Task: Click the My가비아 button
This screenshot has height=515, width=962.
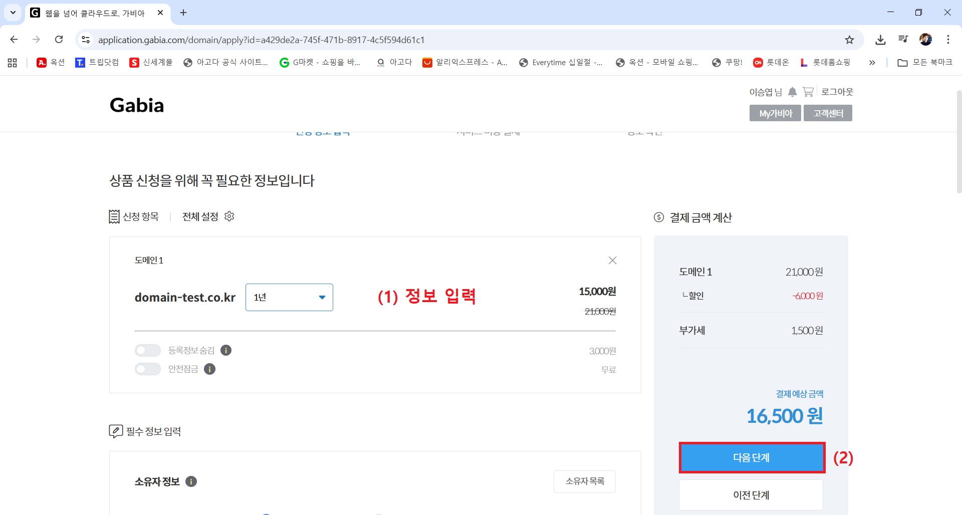Action: click(x=775, y=113)
